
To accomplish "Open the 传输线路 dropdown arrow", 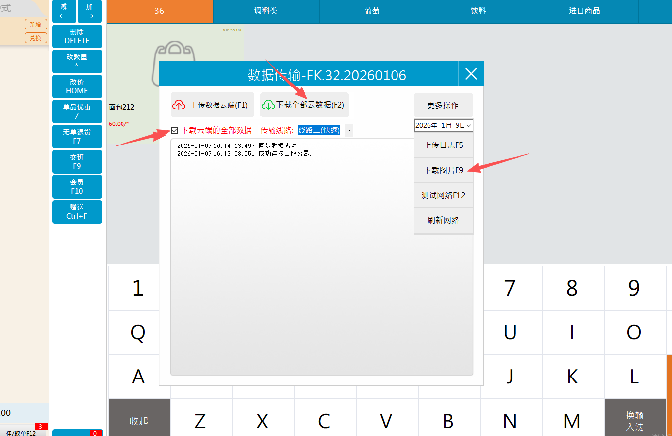I will tap(349, 130).
